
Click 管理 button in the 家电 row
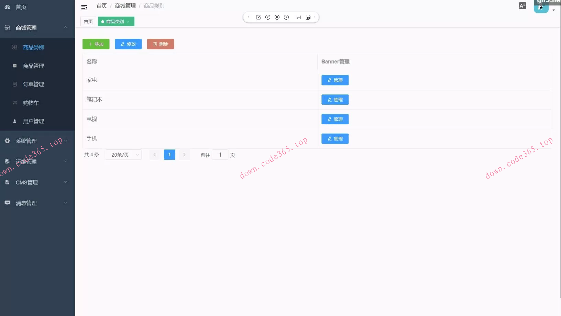point(335,80)
